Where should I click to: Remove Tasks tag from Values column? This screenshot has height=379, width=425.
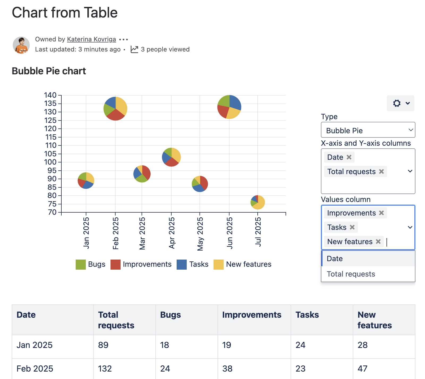pos(352,227)
